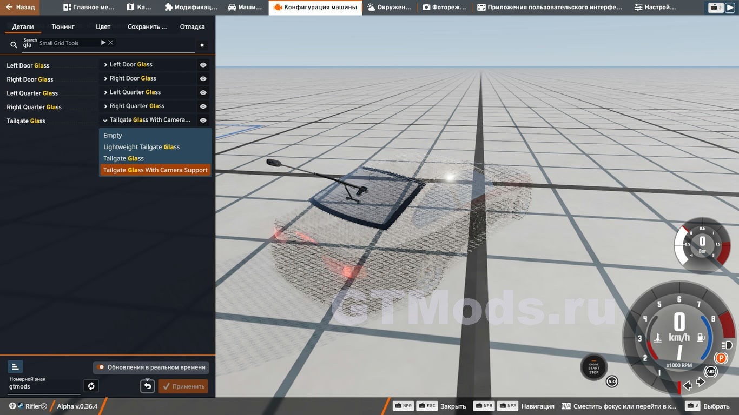Click the gamepad icon at top right
739x415 pixels.
coord(716,8)
